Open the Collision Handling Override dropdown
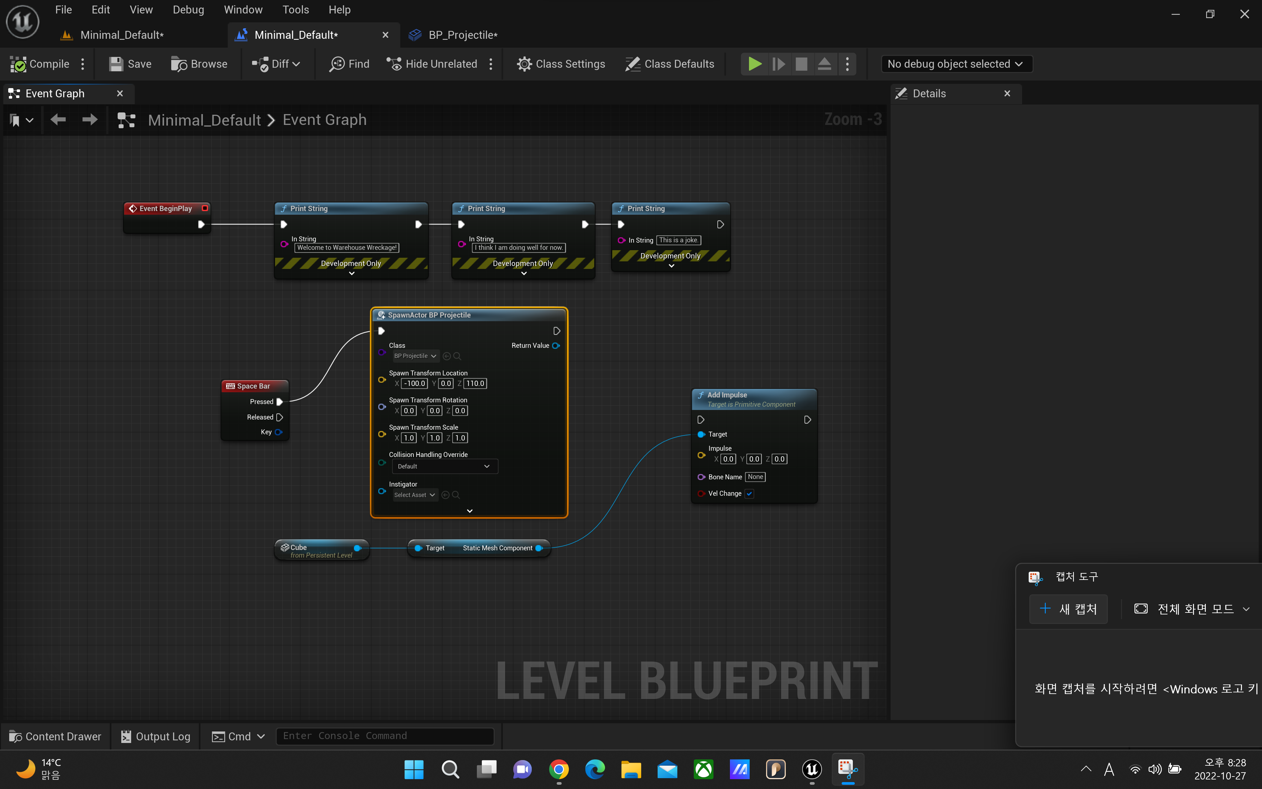 444,466
